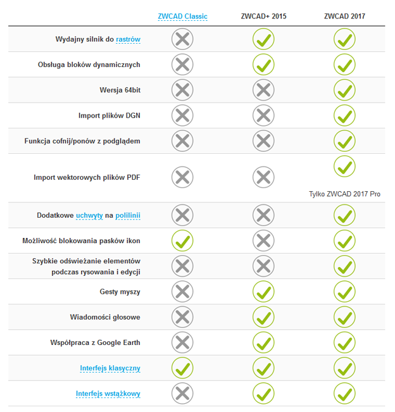Screen dimensions: 395x412
Task: Click ZWCAD+ 2015 checkmark for Gesty myszy
Action: (263, 291)
